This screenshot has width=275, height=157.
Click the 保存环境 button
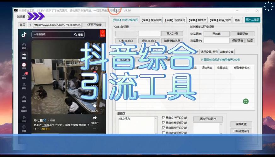(238, 41)
